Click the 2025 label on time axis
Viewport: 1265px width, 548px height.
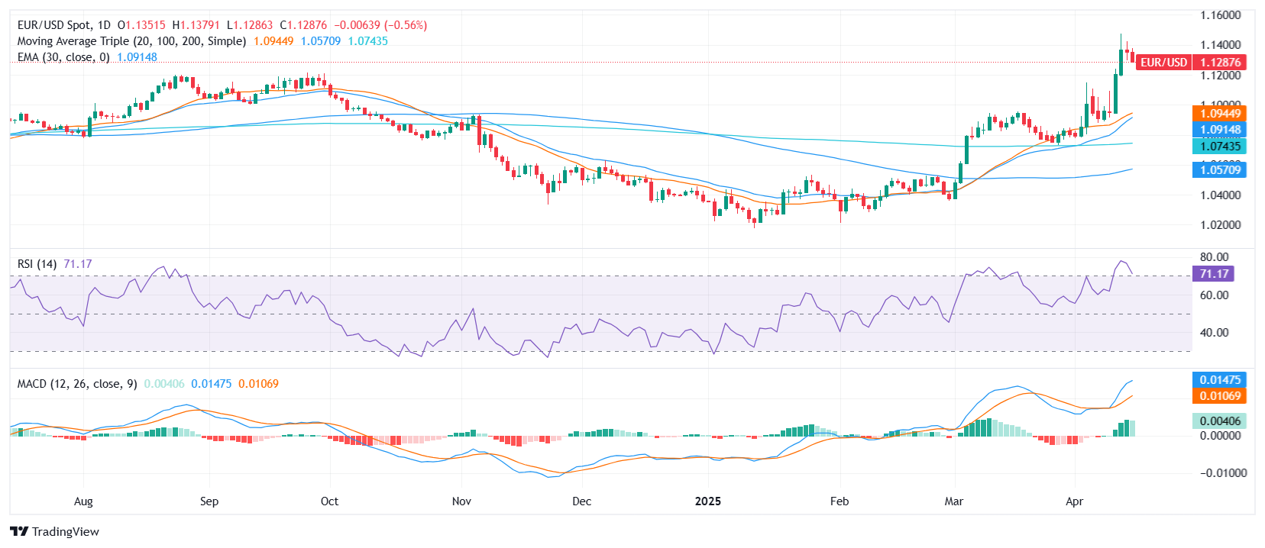coord(707,501)
